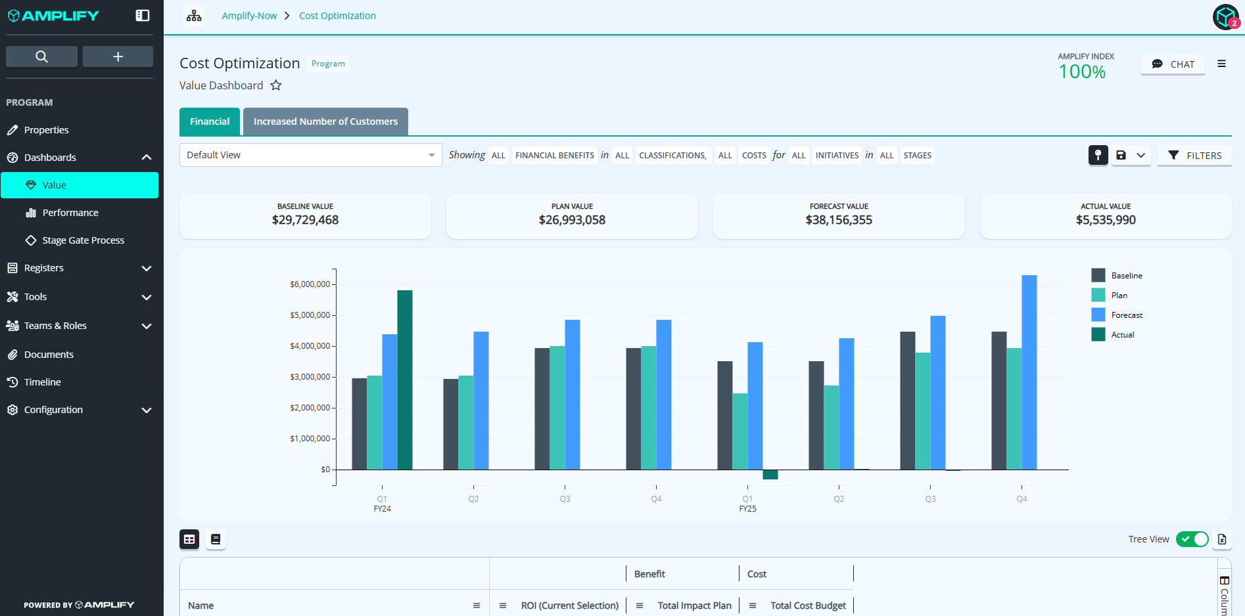Click the CHAT button
The image size is (1245, 616).
click(x=1173, y=64)
